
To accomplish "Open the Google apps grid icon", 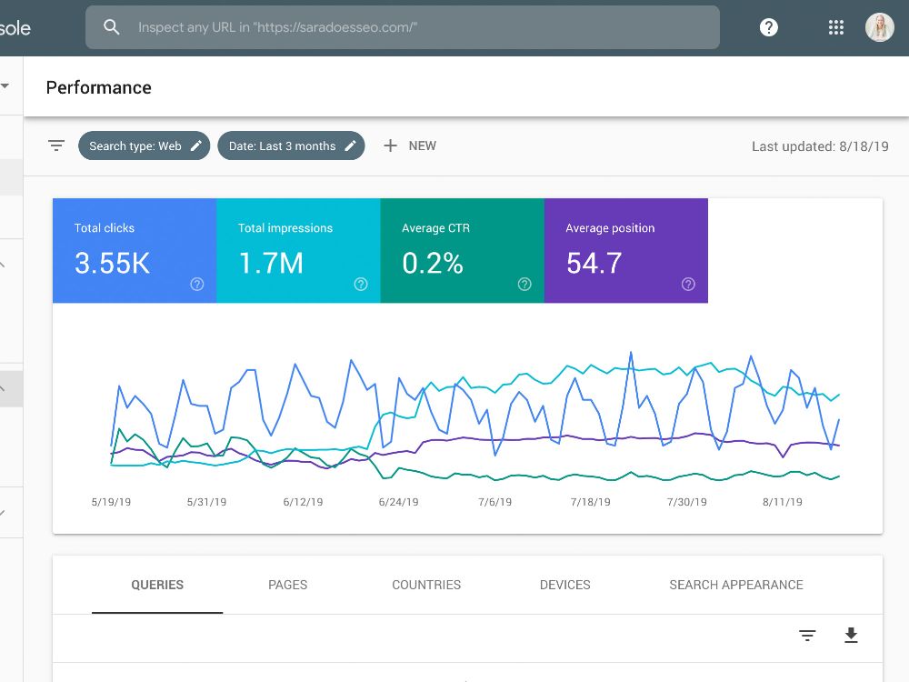I will click(x=836, y=27).
